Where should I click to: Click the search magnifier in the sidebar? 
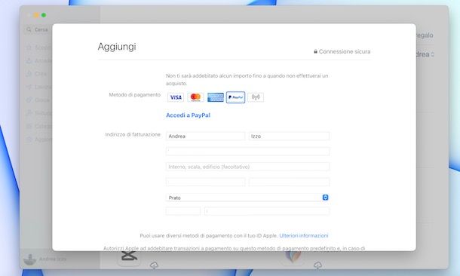point(29,29)
